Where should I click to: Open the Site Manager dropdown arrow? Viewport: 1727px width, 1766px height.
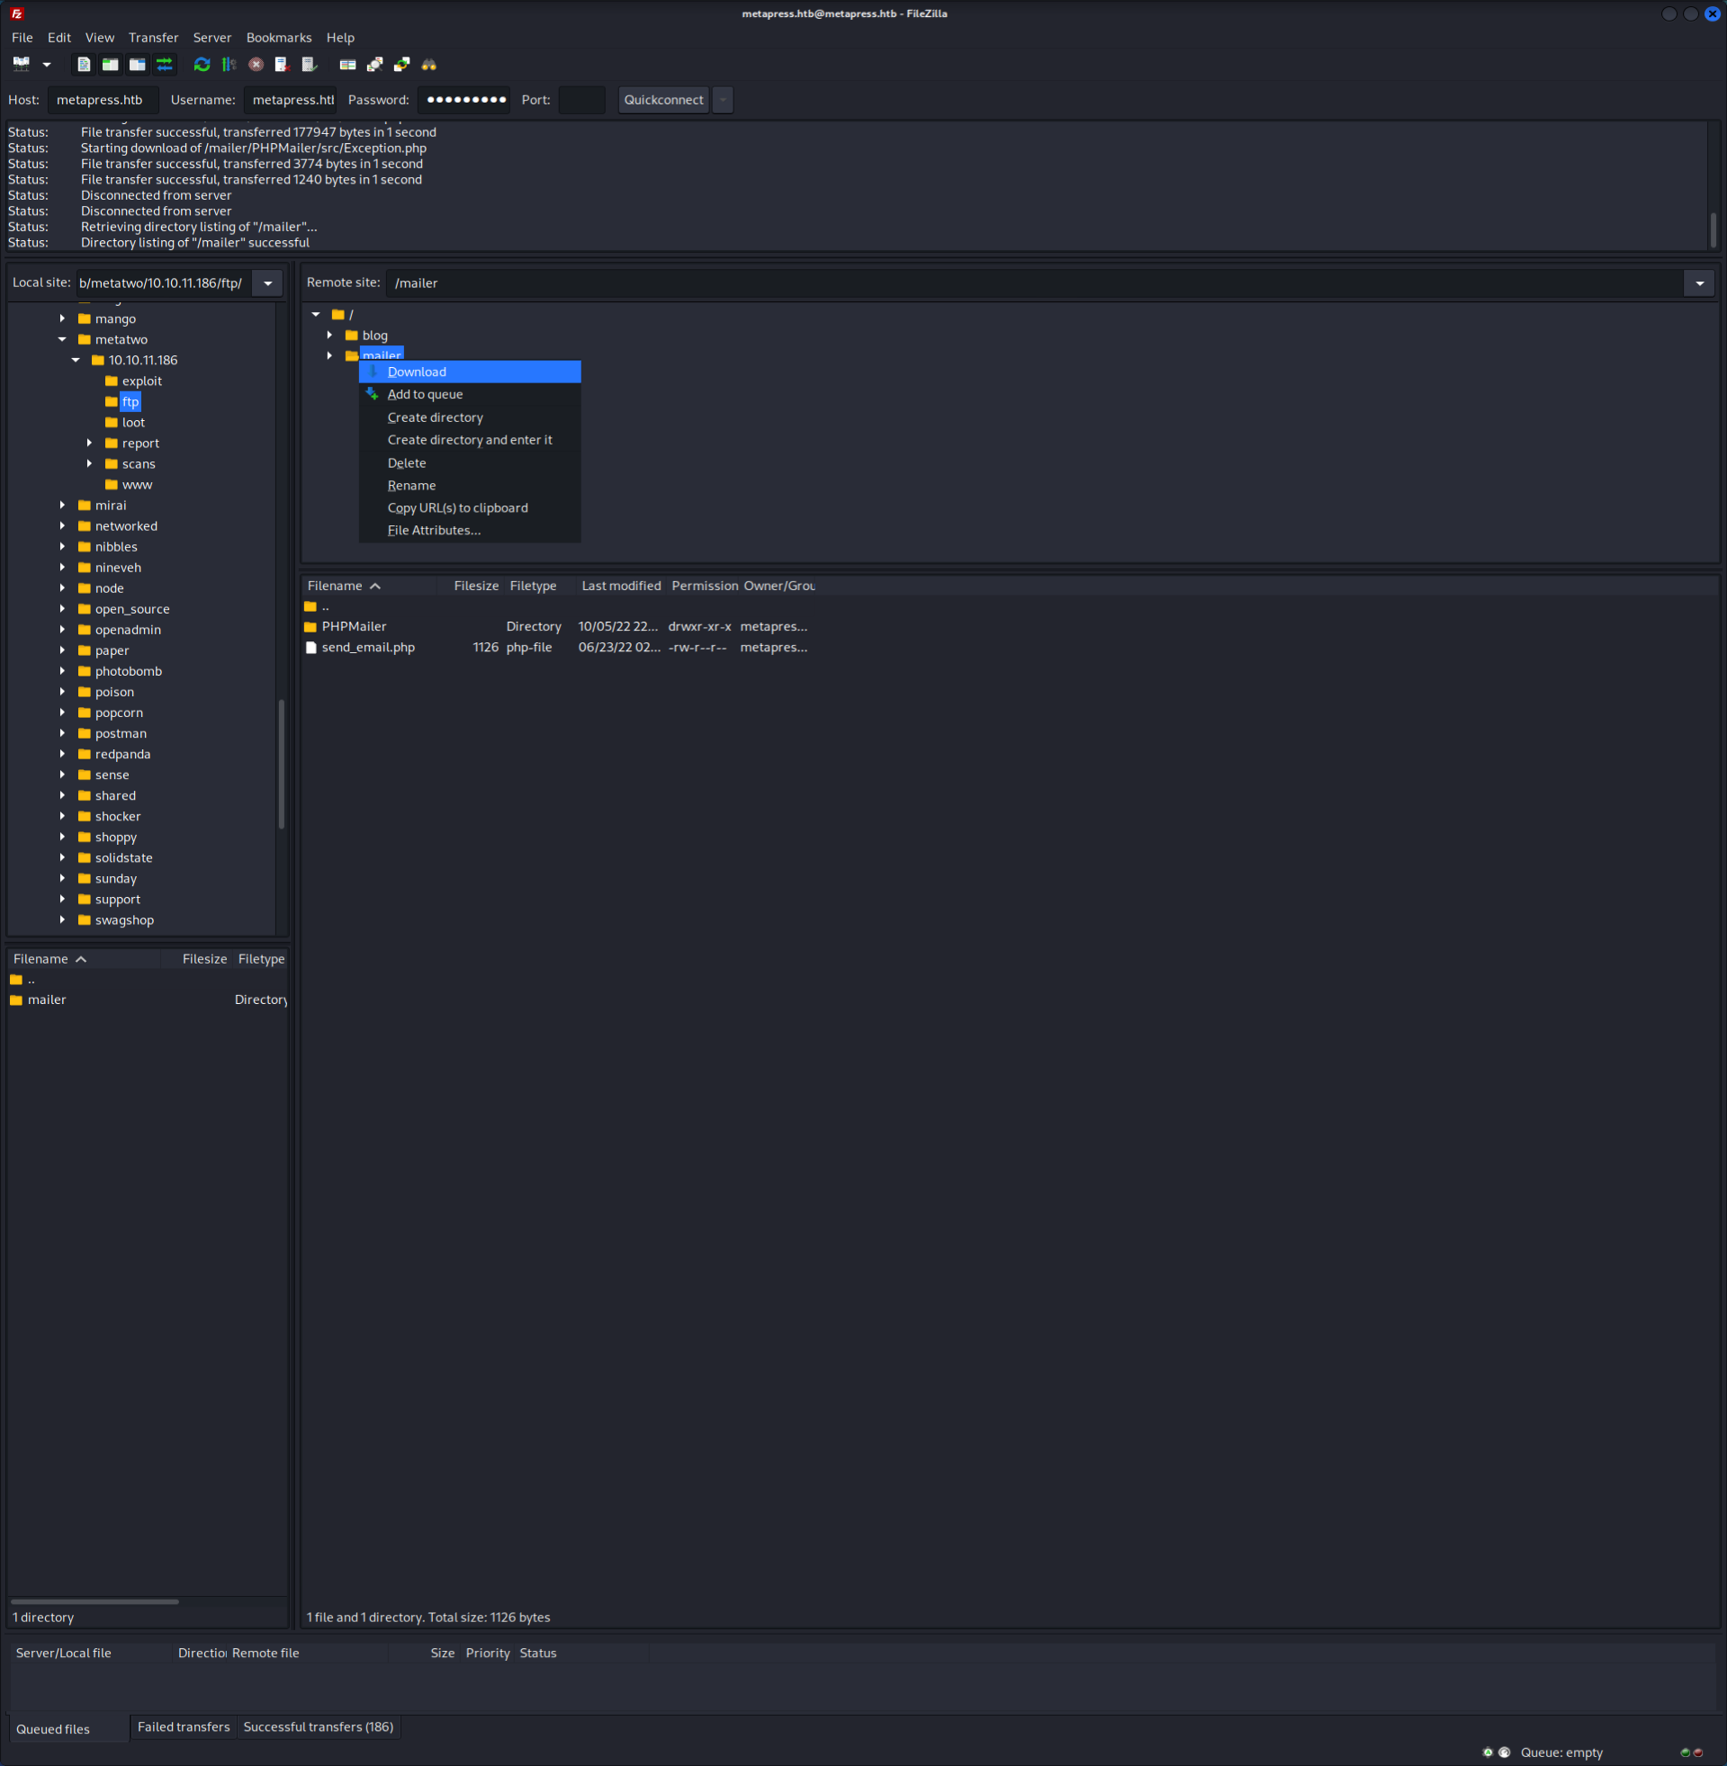tap(46, 65)
